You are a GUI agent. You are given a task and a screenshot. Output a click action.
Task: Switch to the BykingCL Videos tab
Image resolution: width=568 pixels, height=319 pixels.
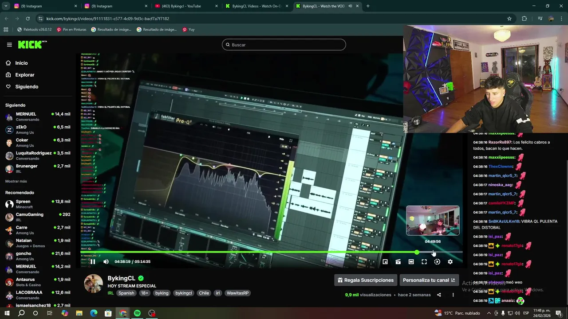click(257, 6)
